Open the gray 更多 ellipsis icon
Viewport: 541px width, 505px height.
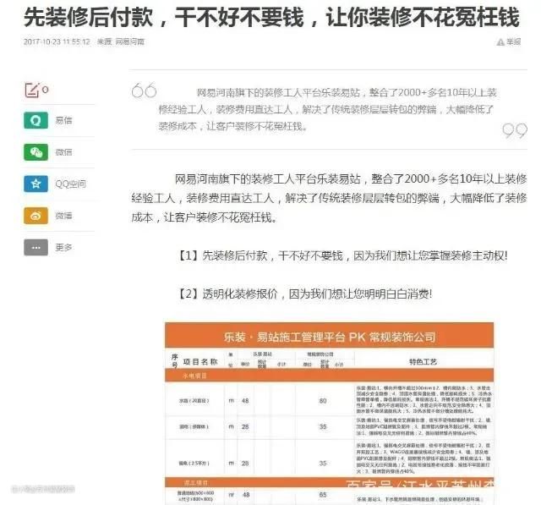pyautogui.click(x=36, y=247)
